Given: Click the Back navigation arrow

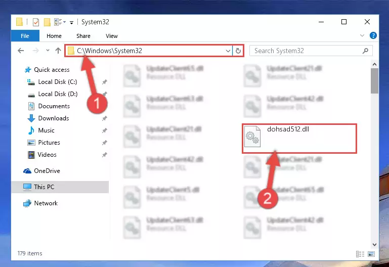Looking at the screenshot, I should 21,51.
